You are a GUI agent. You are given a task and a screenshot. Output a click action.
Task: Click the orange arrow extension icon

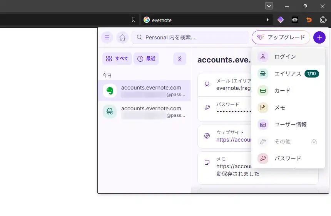coord(309,20)
